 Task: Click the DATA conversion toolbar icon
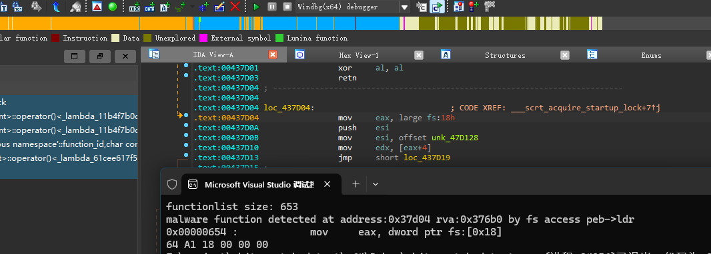(149, 7)
